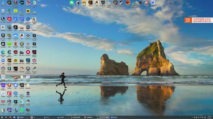Open the WinRAR archive icon
The width and height of the screenshot is (213, 119).
tap(15, 3)
